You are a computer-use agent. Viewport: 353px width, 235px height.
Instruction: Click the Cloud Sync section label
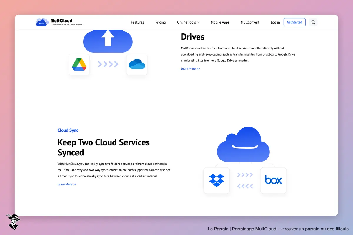[x=68, y=130]
